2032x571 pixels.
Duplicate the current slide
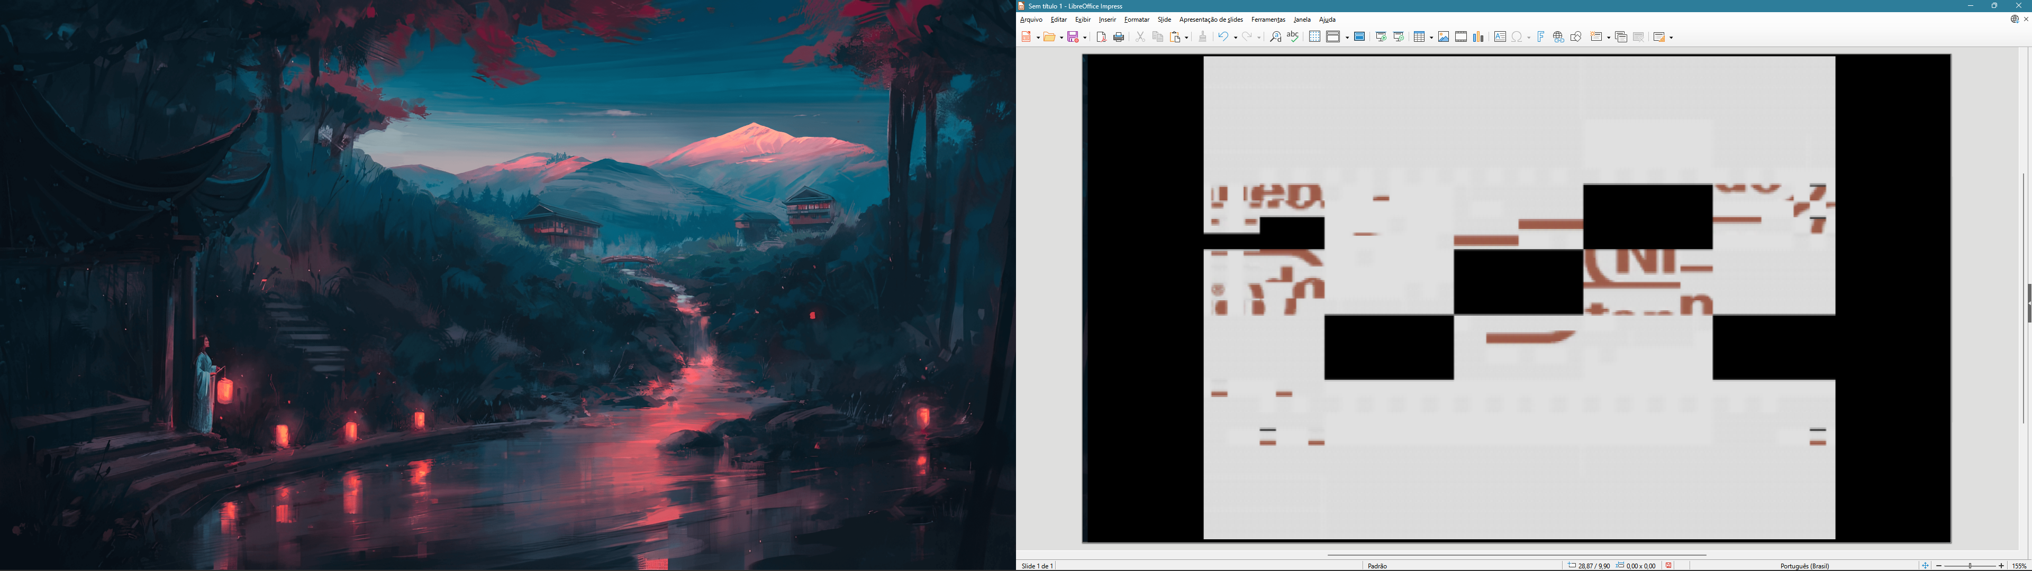[x=1621, y=37]
